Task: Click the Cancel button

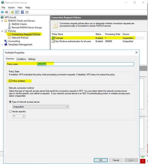Action: coord(116,160)
